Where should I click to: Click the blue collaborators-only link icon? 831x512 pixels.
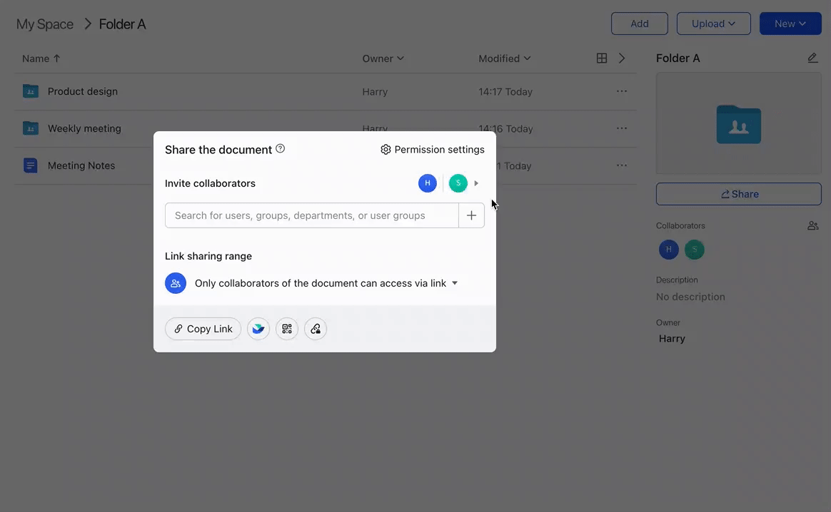click(x=176, y=283)
